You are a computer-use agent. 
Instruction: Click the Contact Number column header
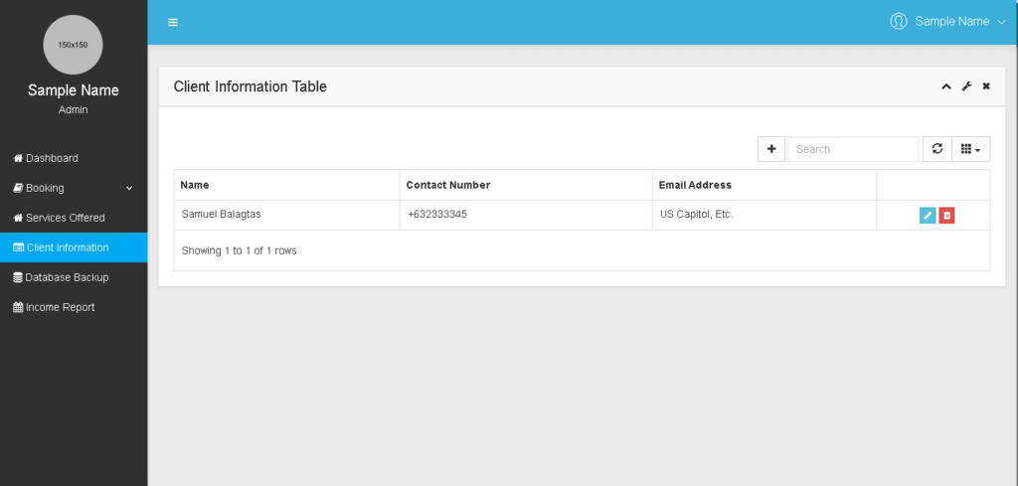coord(526,185)
